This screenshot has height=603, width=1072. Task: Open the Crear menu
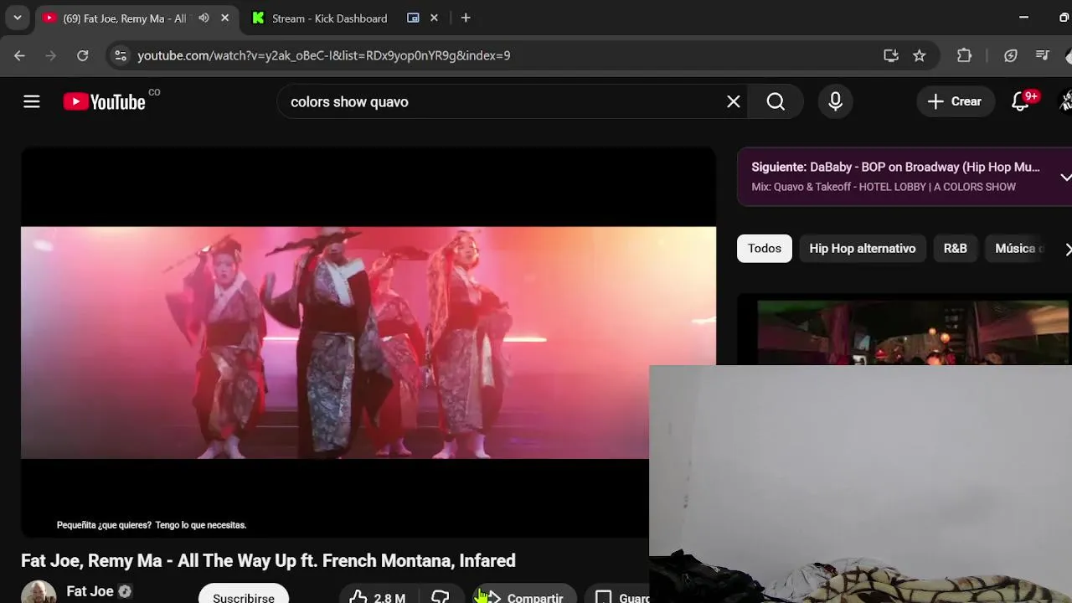click(954, 101)
